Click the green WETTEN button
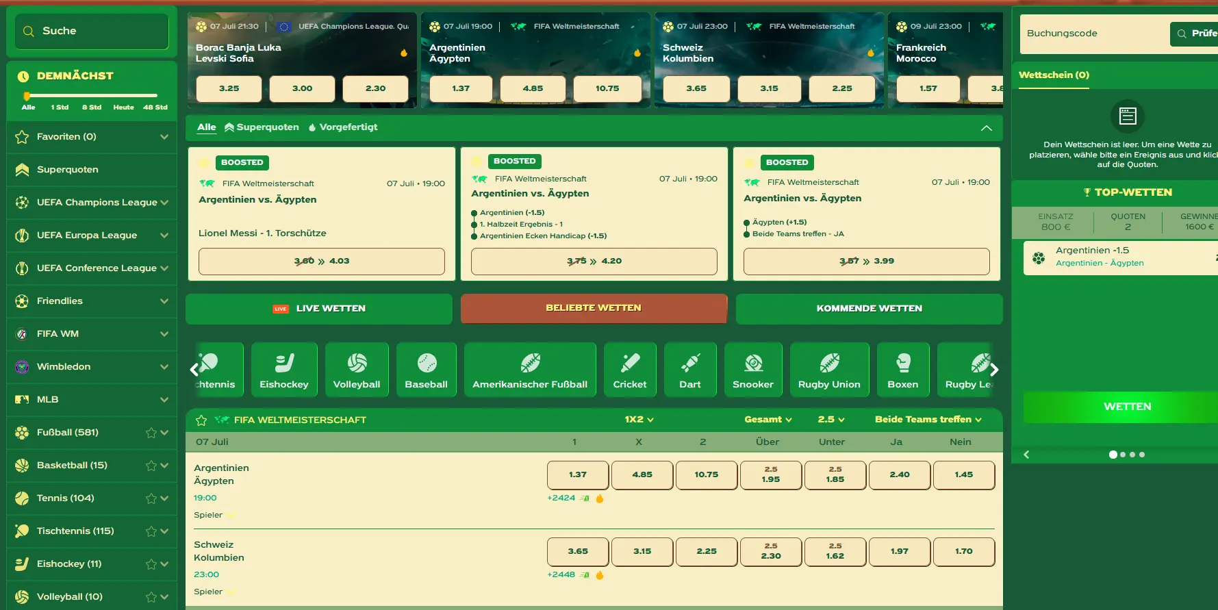1218x610 pixels. [x=1121, y=407]
